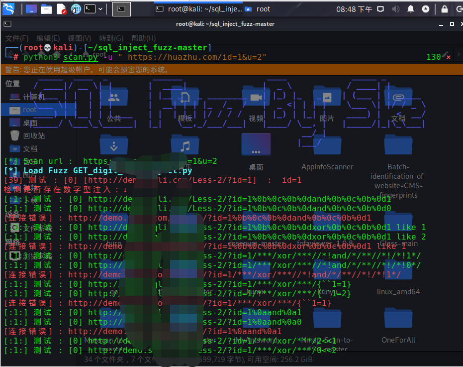Open the 帮助(H) menu
This screenshot has height=367, width=463.
pos(144,38)
